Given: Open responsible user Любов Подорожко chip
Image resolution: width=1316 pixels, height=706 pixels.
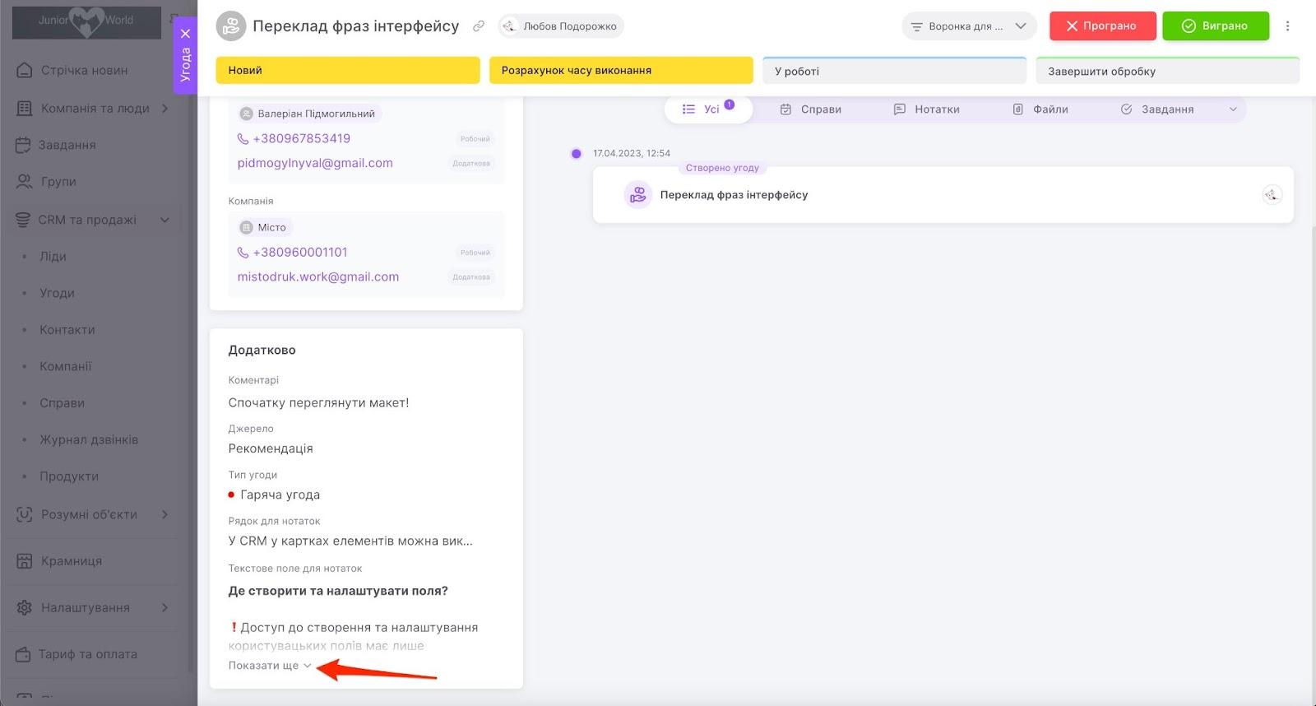Looking at the screenshot, I should click(x=561, y=26).
